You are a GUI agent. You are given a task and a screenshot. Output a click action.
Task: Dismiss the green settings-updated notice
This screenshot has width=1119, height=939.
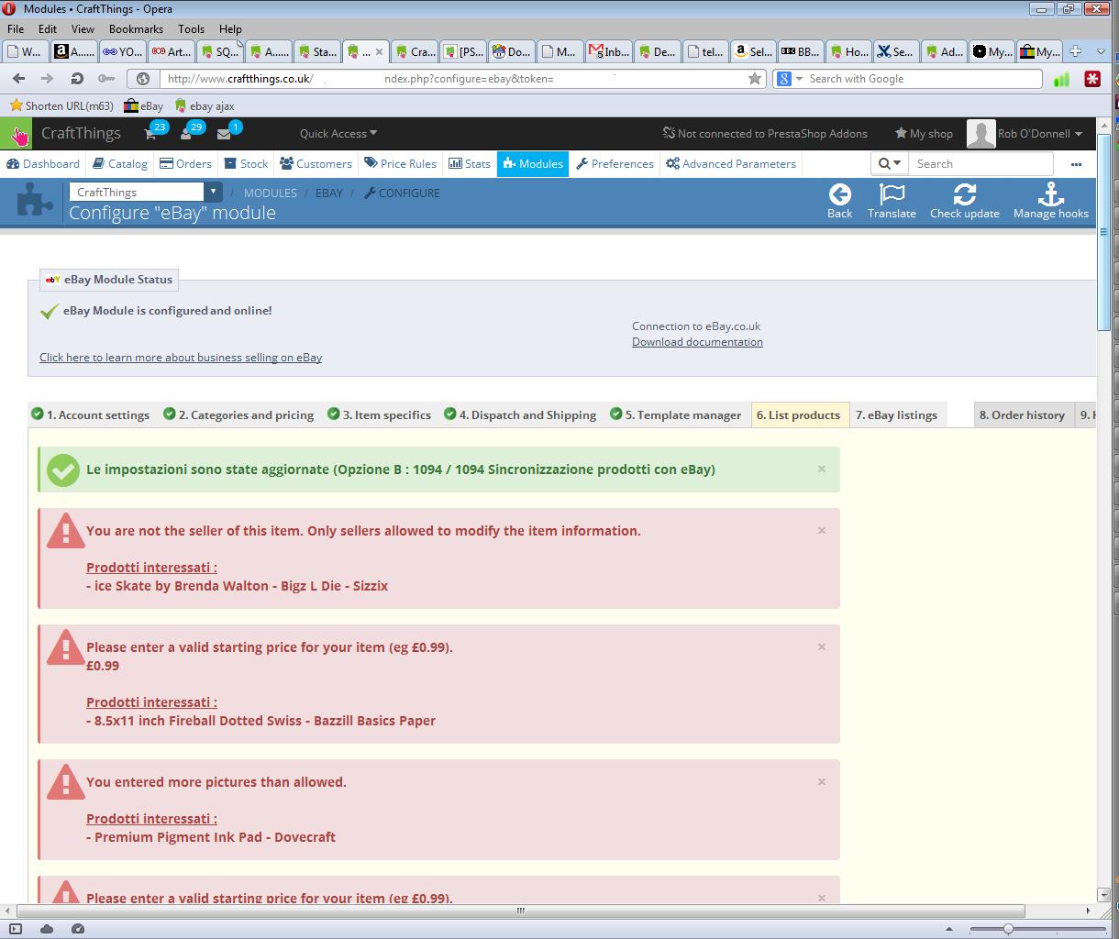point(822,469)
